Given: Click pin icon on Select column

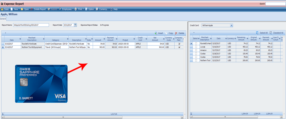Looking at the screenshot, I should (199, 38).
